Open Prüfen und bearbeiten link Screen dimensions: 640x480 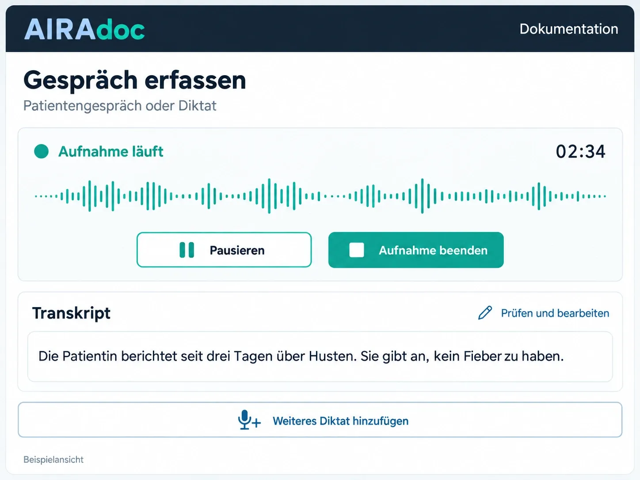click(555, 313)
